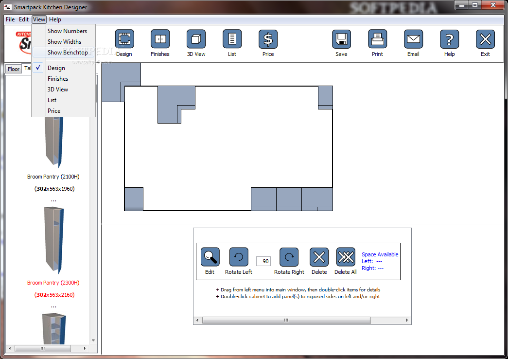Select Show Numbers in View menu
The width and height of the screenshot is (508, 359).
coord(64,31)
